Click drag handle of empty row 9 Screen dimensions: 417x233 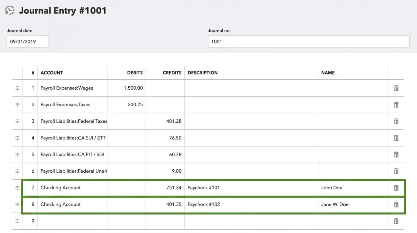[17, 221]
